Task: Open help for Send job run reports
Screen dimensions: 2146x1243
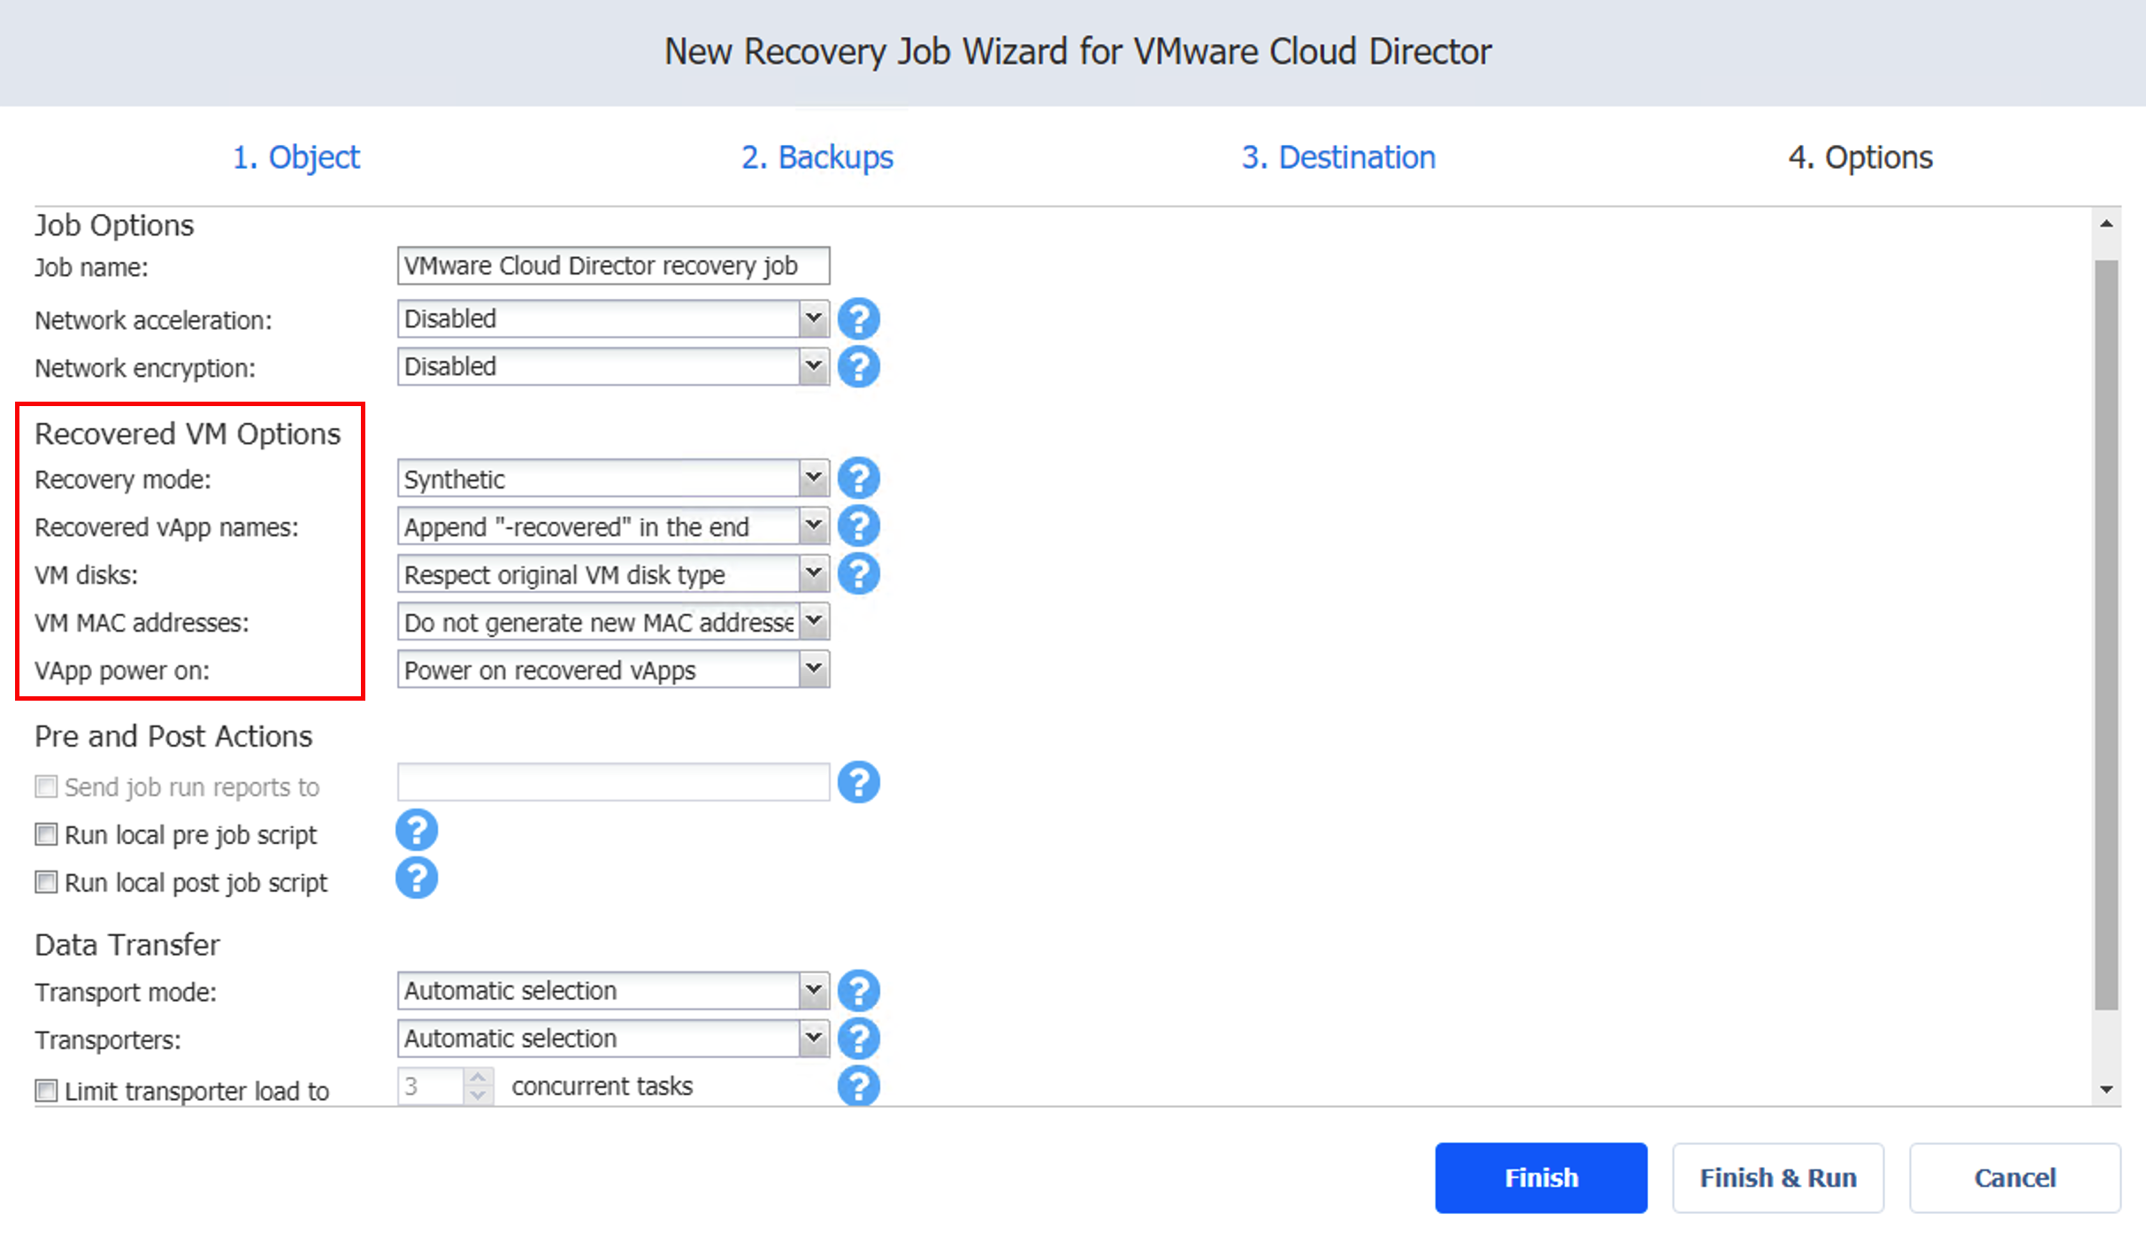Action: pyautogui.click(x=858, y=782)
